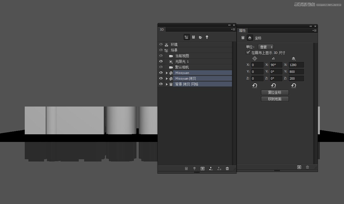This screenshot has height=204, width=344.
Task: Click the trash icon in 3D panel
Action: [x=227, y=169]
